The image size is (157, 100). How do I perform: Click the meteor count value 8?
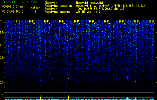(x=35, y=11)
